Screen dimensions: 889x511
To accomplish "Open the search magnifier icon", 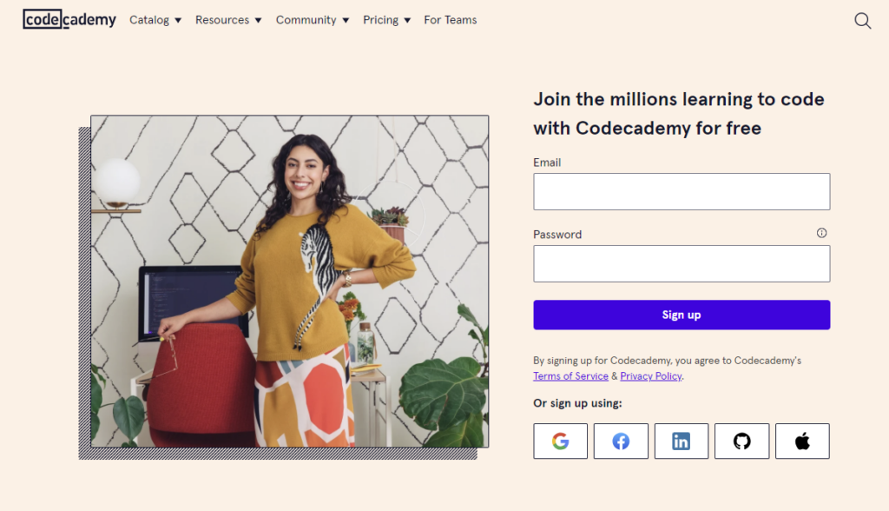I will pos(862,21).
